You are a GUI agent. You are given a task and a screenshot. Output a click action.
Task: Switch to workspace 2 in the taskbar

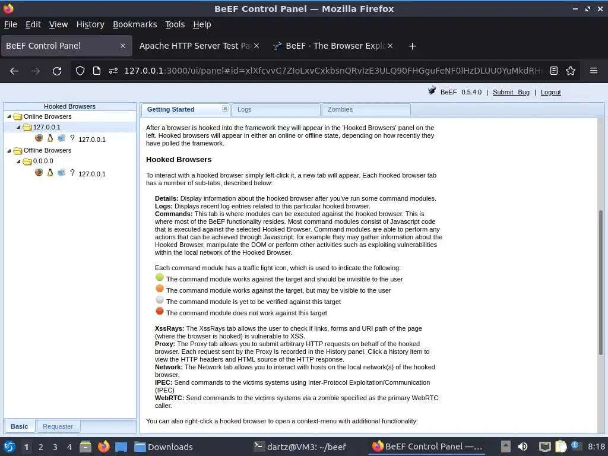tap(41, 447)
